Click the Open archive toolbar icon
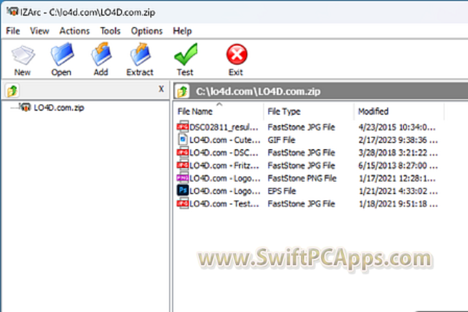This screenshot has height=312, width=468. pos(62,54)
